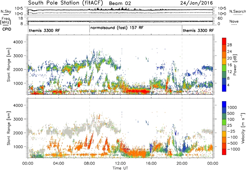Click the red top of the power color bar
This screenshot has width=246, height=170.
pyautogui.click(x=224, y=41)
